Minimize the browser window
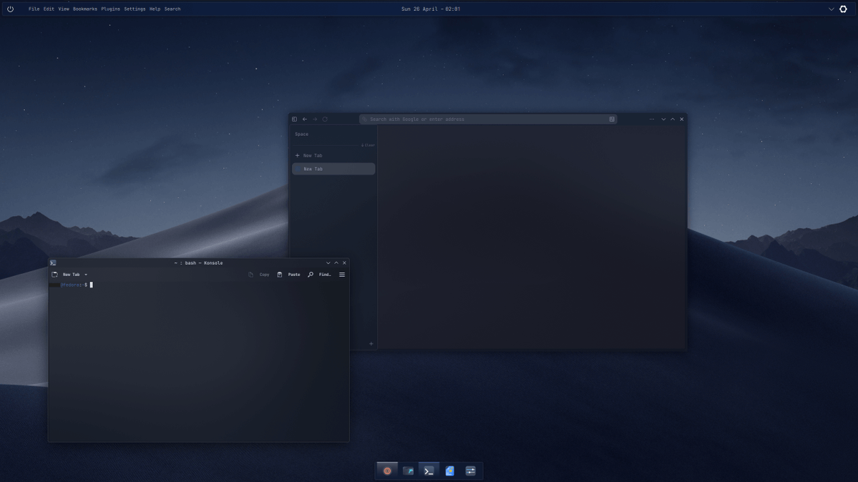The width and height of the screenshot is (858, 482). pyautogui.click(x=664, y=119)
